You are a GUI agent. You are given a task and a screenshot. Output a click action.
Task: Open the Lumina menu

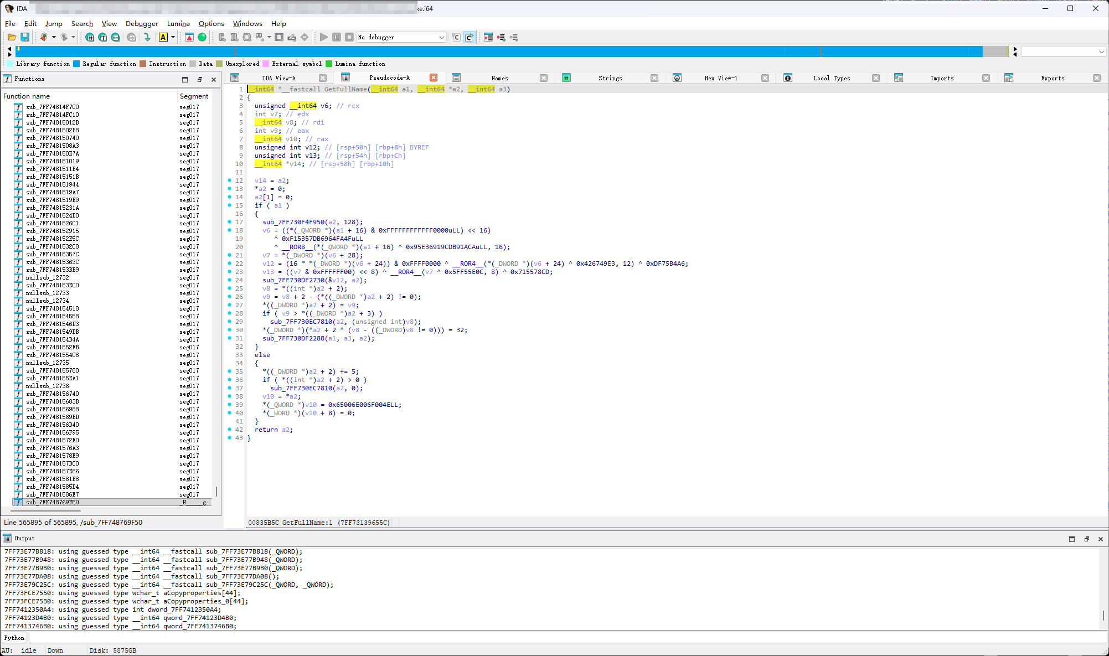(178, 23)
